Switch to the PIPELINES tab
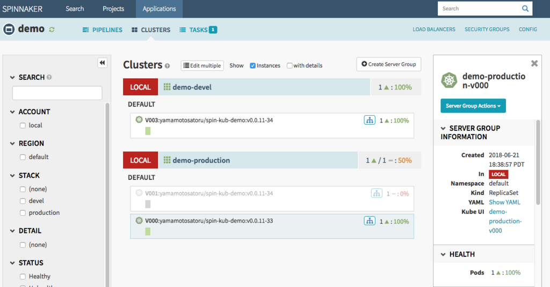550x287 pixels. coord(103,29)
